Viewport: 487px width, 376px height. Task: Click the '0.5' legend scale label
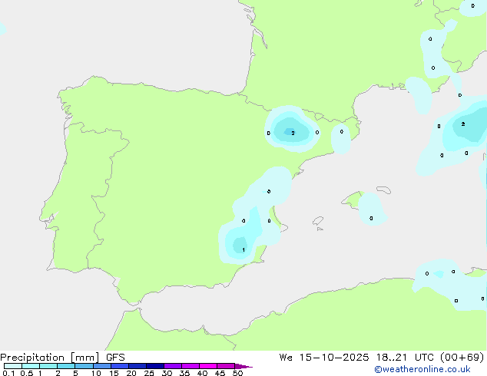click(x=27, y=373)
